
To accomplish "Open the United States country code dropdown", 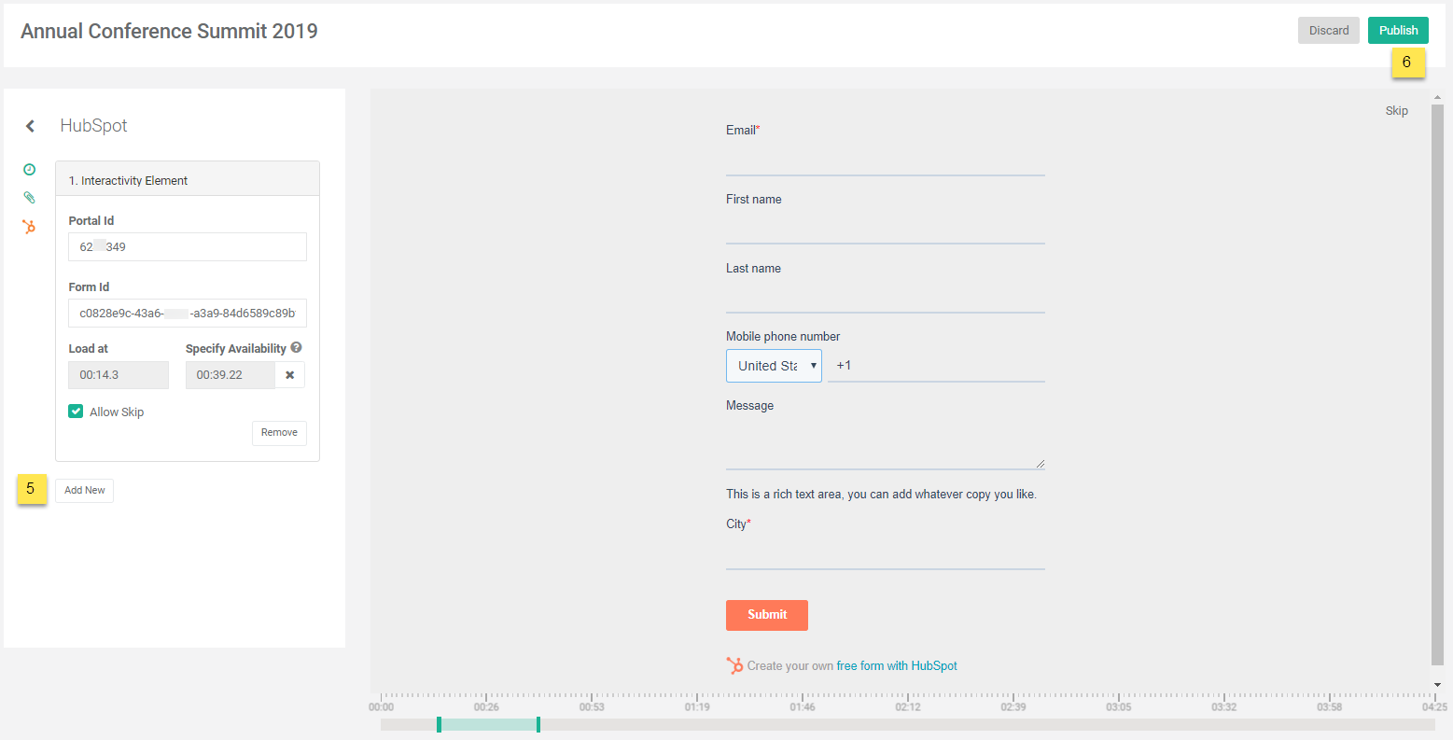I will pyautogui.click(x=774, y=366).
